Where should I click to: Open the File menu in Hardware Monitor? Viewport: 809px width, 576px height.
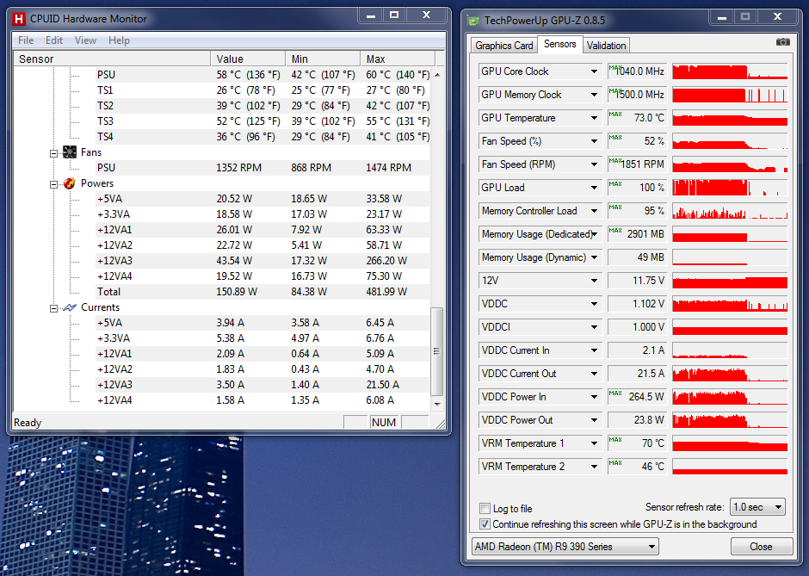click(x=26, y=40)
